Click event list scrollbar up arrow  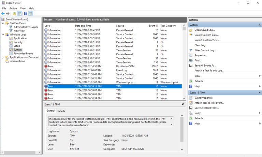184,25
